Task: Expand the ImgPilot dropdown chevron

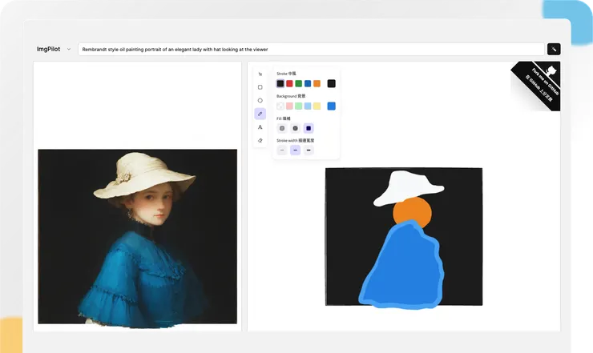Action: pos(69,50)
